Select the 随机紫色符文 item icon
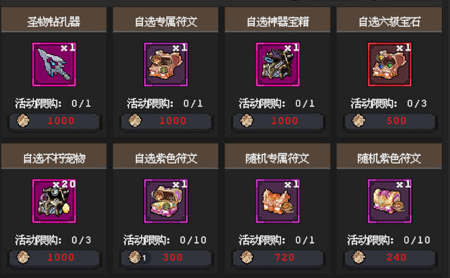 point(390,201)
